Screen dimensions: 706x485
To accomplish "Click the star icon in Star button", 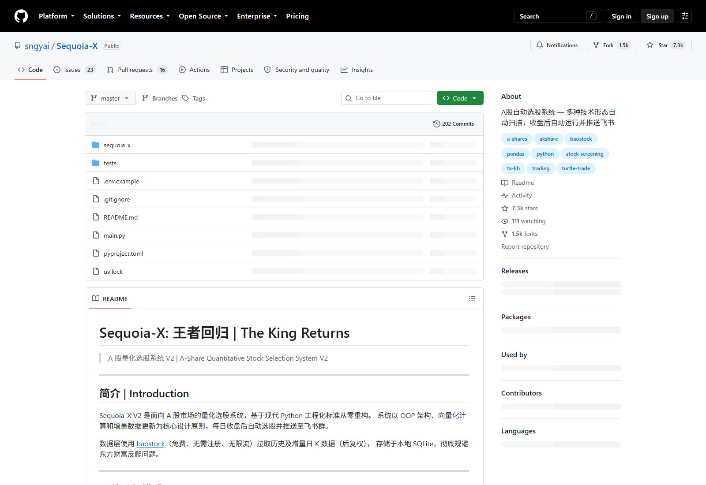I will click(x=650, y=45).
